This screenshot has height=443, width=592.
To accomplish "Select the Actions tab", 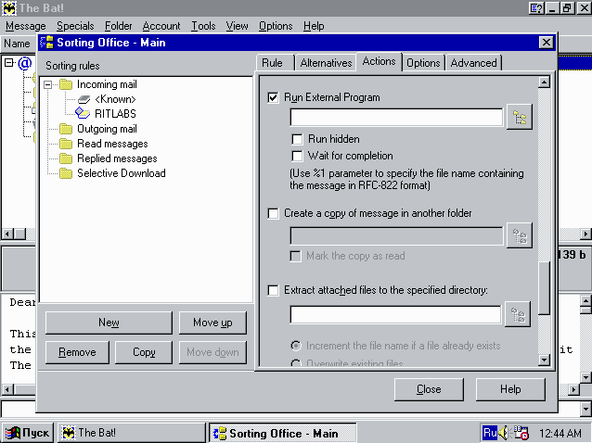I will (380, 61).
